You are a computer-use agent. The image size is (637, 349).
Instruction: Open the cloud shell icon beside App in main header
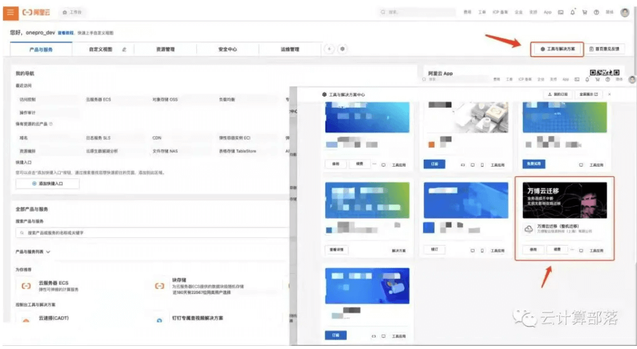tap(561, 13)
